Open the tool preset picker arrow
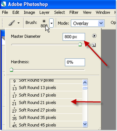The image size is (117, 131). pyautogui.click(x=19, y=23)
